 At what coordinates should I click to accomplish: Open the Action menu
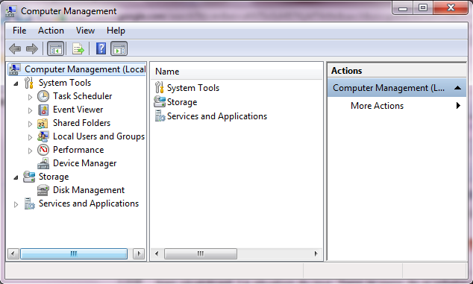(51, 31)
